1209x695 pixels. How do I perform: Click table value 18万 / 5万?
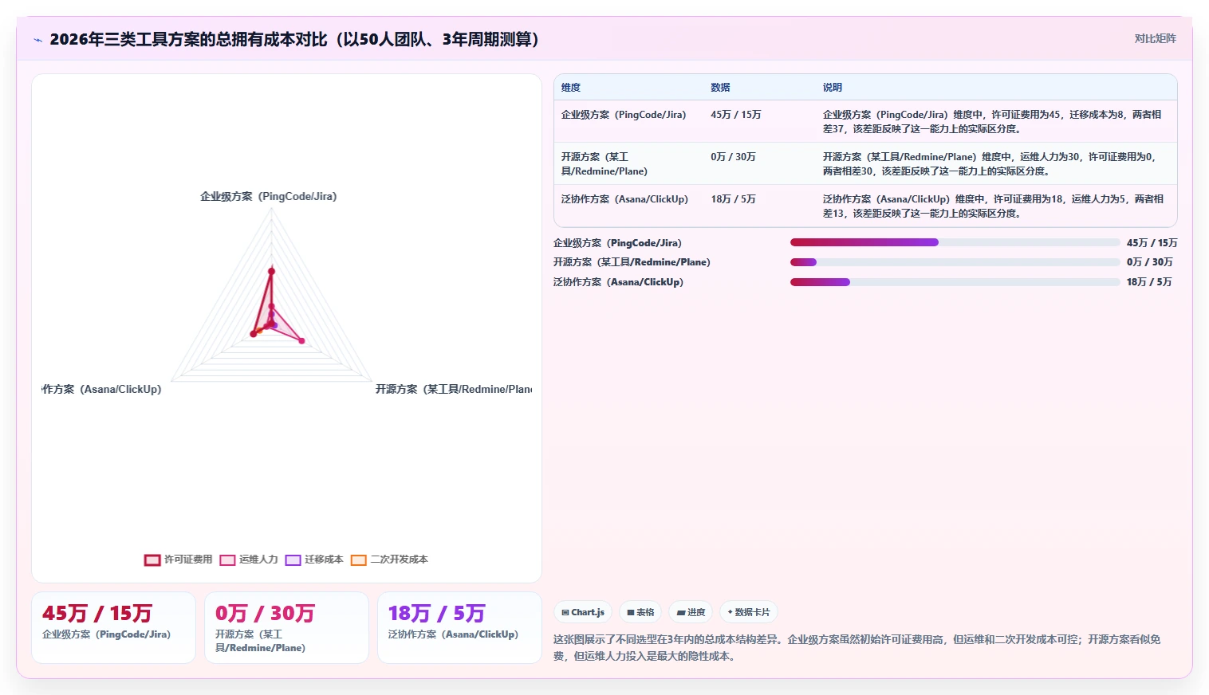[733, 199]
